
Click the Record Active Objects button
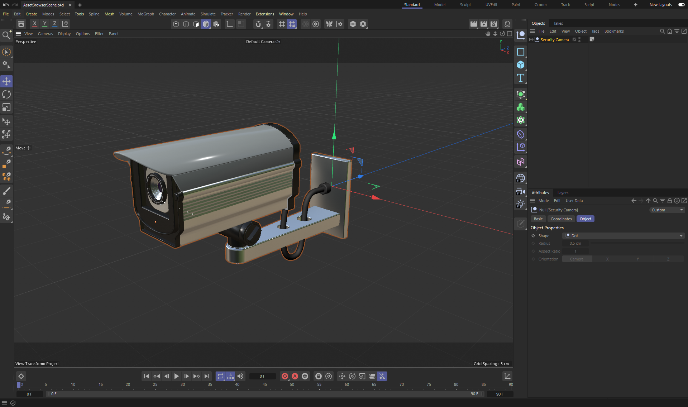click(285, 376)
